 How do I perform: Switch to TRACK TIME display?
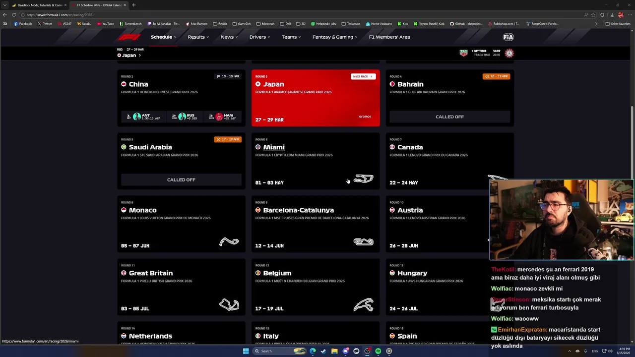482,55
